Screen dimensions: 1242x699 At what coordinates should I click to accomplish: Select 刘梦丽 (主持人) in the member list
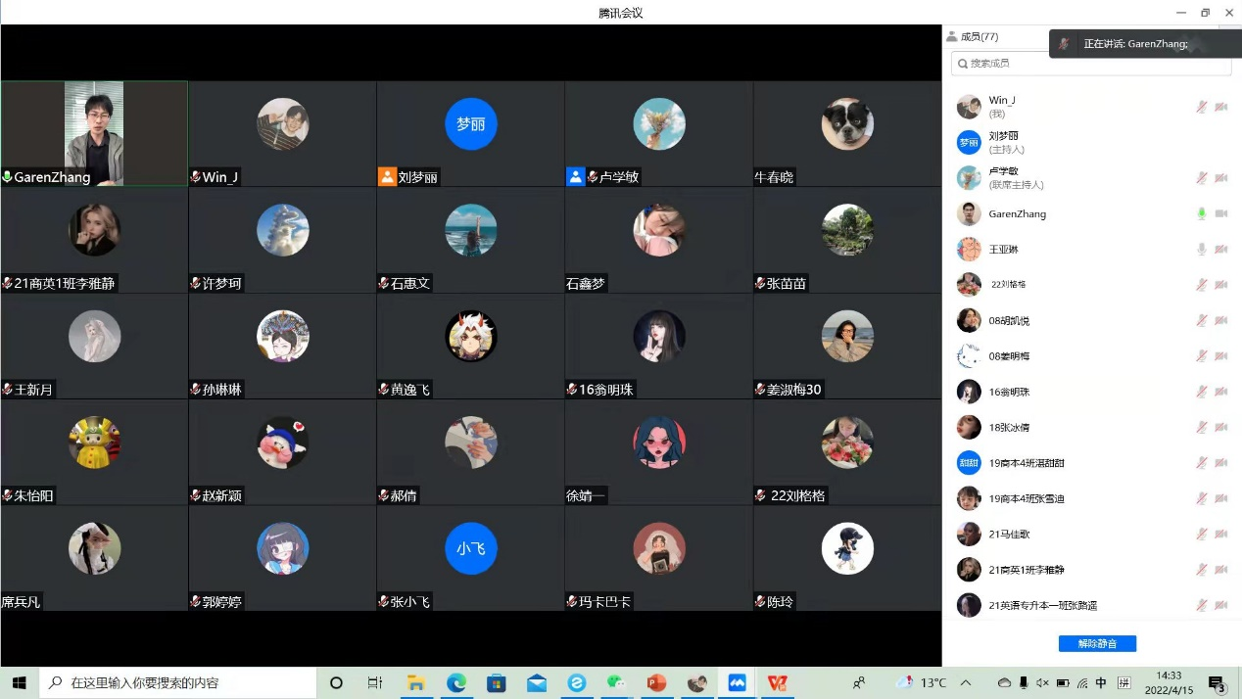click(x=1003, y=142)
